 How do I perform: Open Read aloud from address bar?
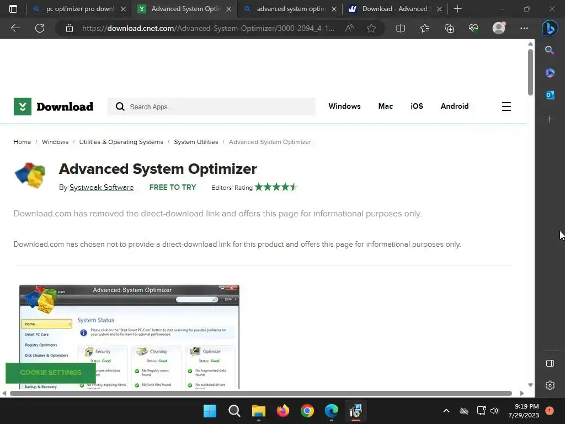[x=349, y=28]
